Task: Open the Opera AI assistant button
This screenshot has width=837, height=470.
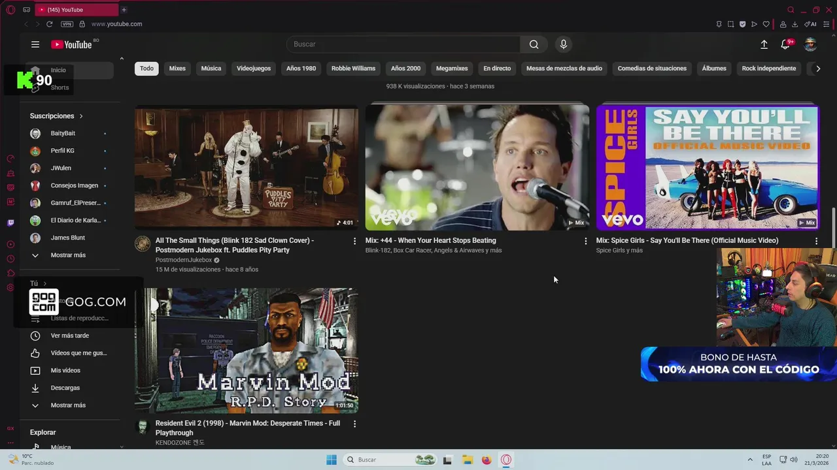Action: (810, 24)
